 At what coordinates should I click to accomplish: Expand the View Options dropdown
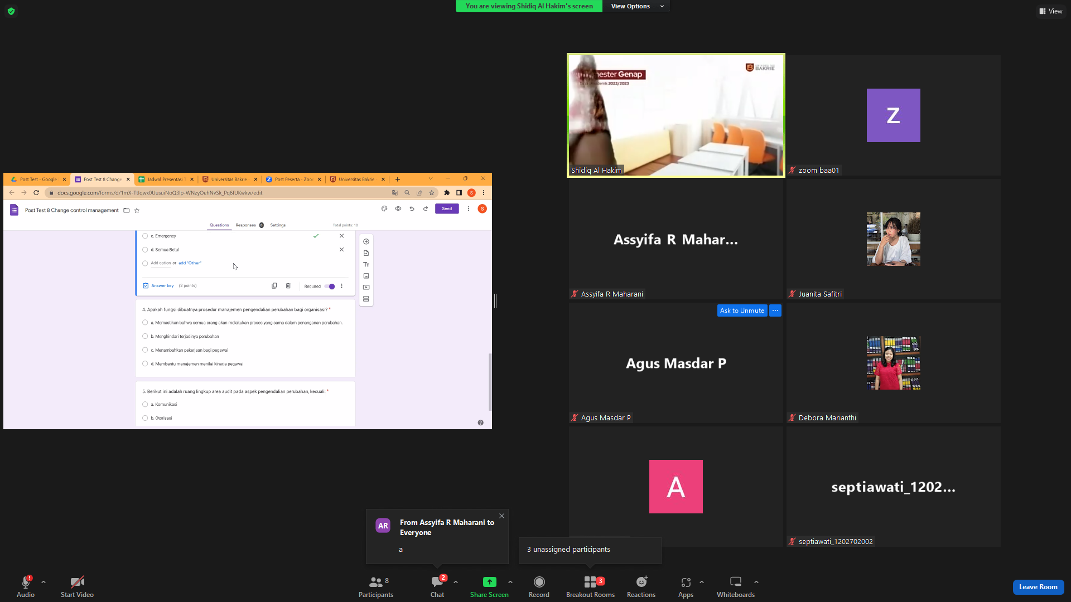pyautogui.click(x=637, y=6)
